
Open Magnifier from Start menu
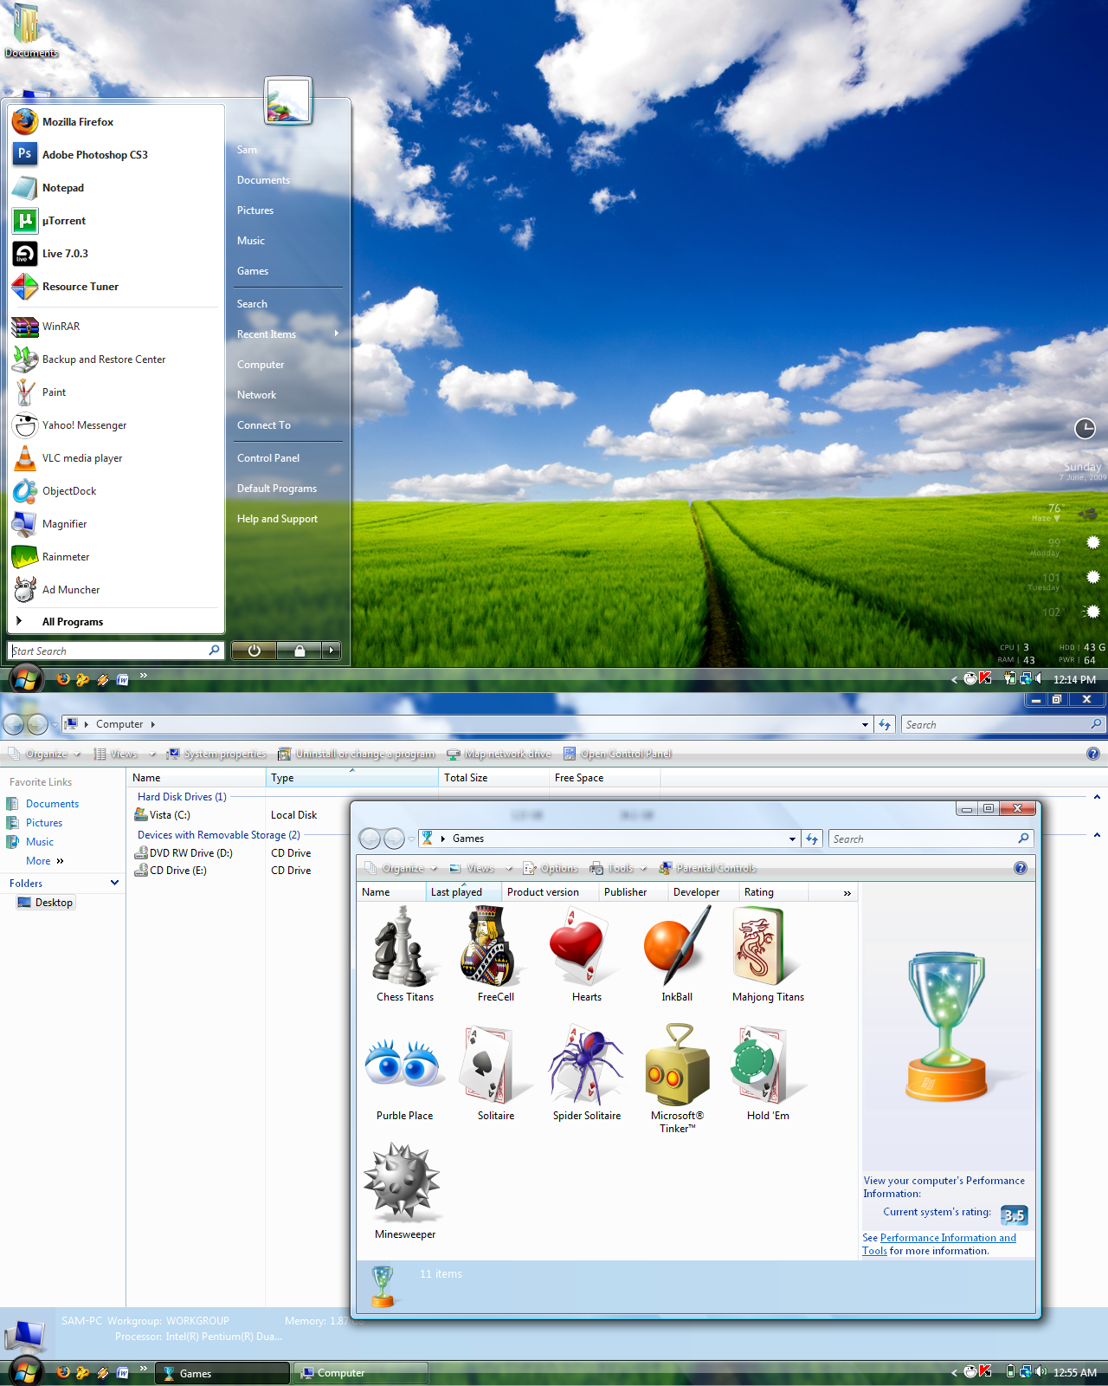116,524
